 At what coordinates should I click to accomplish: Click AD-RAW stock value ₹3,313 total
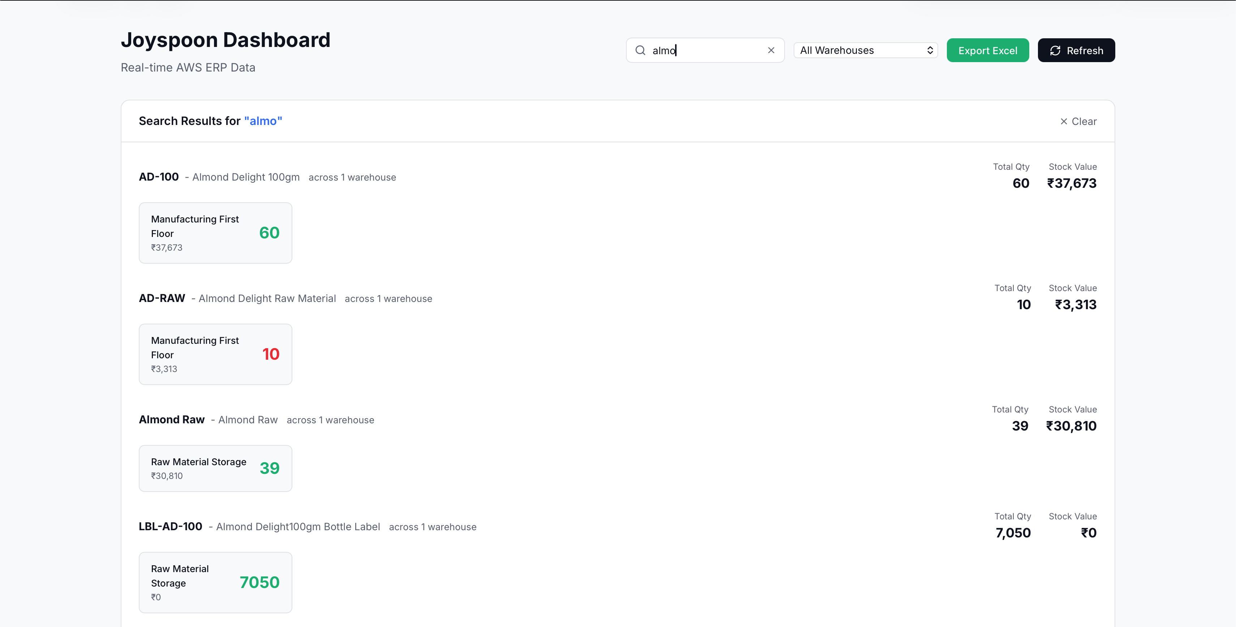tap(1075, 304)
